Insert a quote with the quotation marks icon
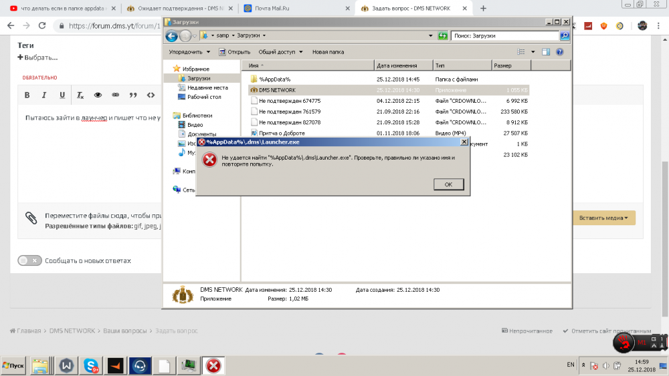Viewport: 669px width, 376px height. point(132,96)
